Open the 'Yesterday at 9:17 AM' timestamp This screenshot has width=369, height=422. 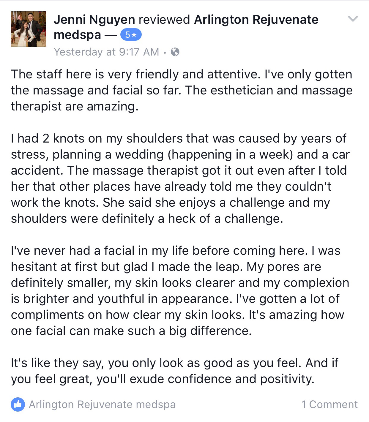coord(106,52)
